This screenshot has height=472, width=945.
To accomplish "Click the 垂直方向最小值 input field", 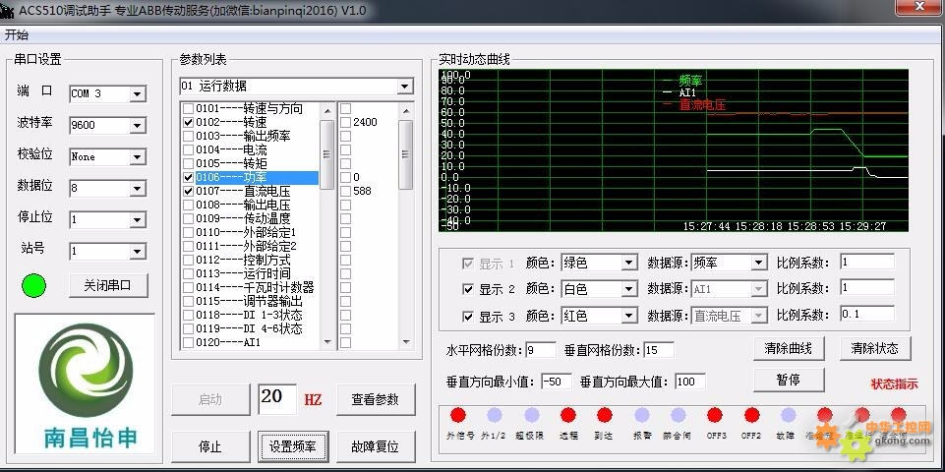I will pos(556,382).
